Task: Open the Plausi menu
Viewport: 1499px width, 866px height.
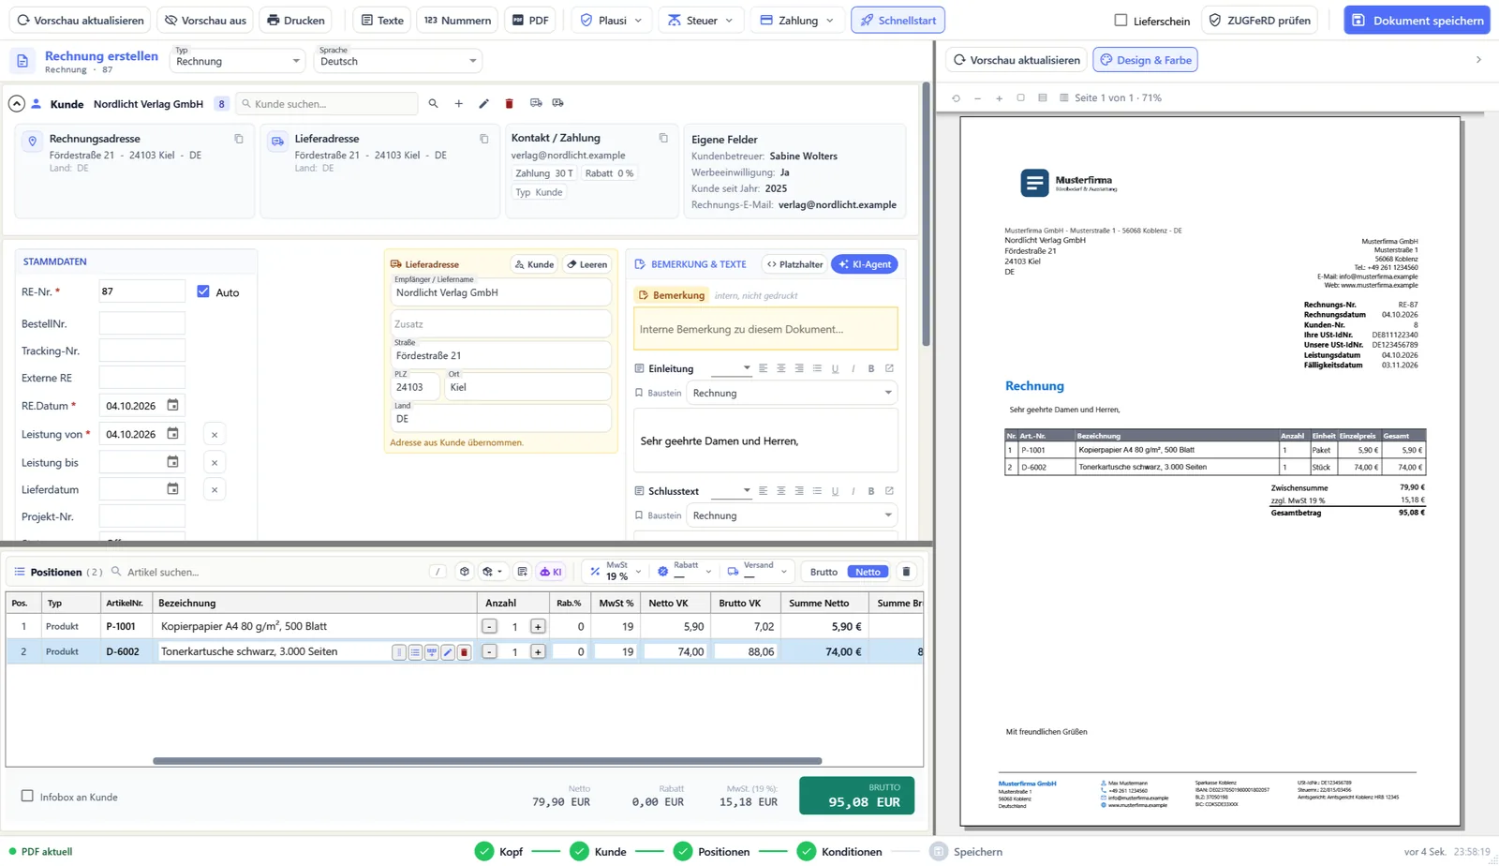Action: (612, 21)
